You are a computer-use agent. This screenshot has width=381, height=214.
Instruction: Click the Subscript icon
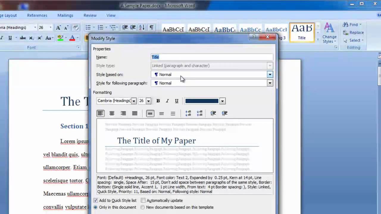(x=31, y=38)
